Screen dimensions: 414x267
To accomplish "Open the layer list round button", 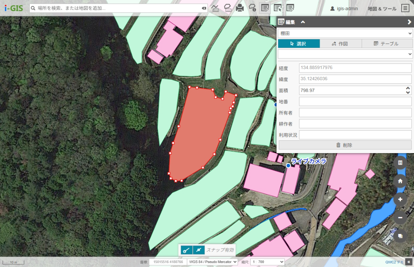I will pyautogui.click(x=400, y=163).
